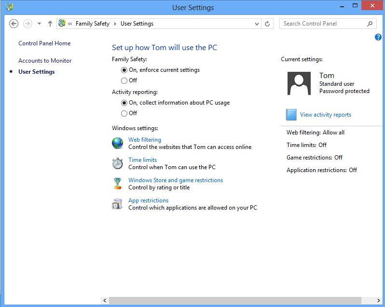Click the Refresh button
The width and height of the screenshot is (385, 307).
tap(267, 24)
